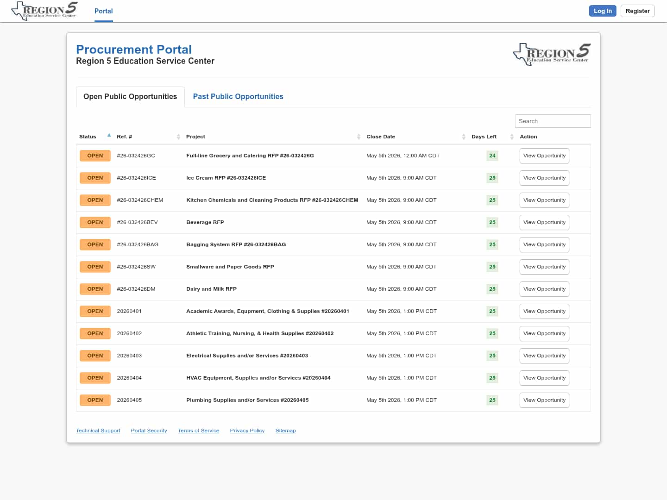Sort table by Status column arrow

point(109,136)
